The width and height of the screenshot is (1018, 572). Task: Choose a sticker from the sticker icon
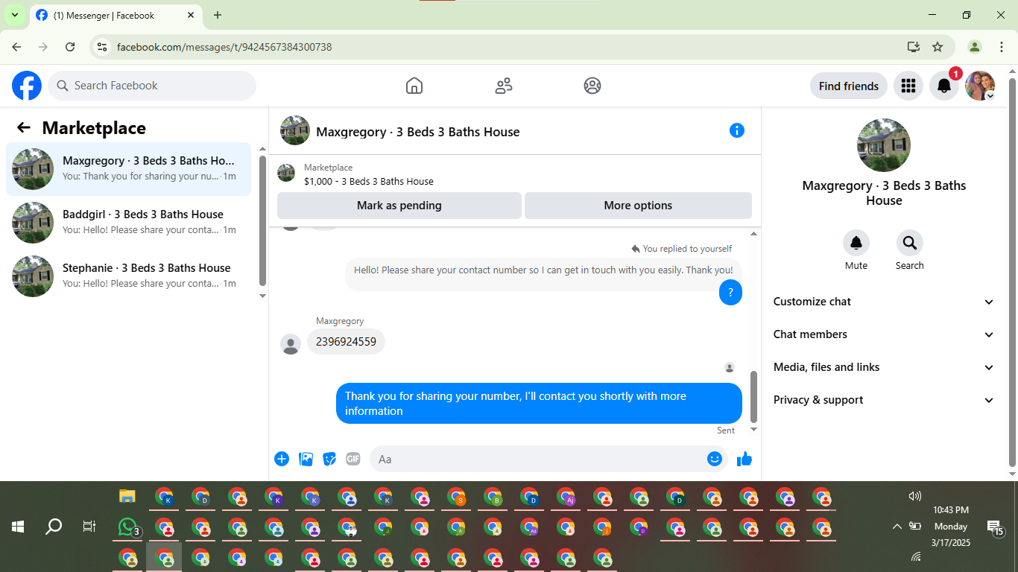(329, 459)
